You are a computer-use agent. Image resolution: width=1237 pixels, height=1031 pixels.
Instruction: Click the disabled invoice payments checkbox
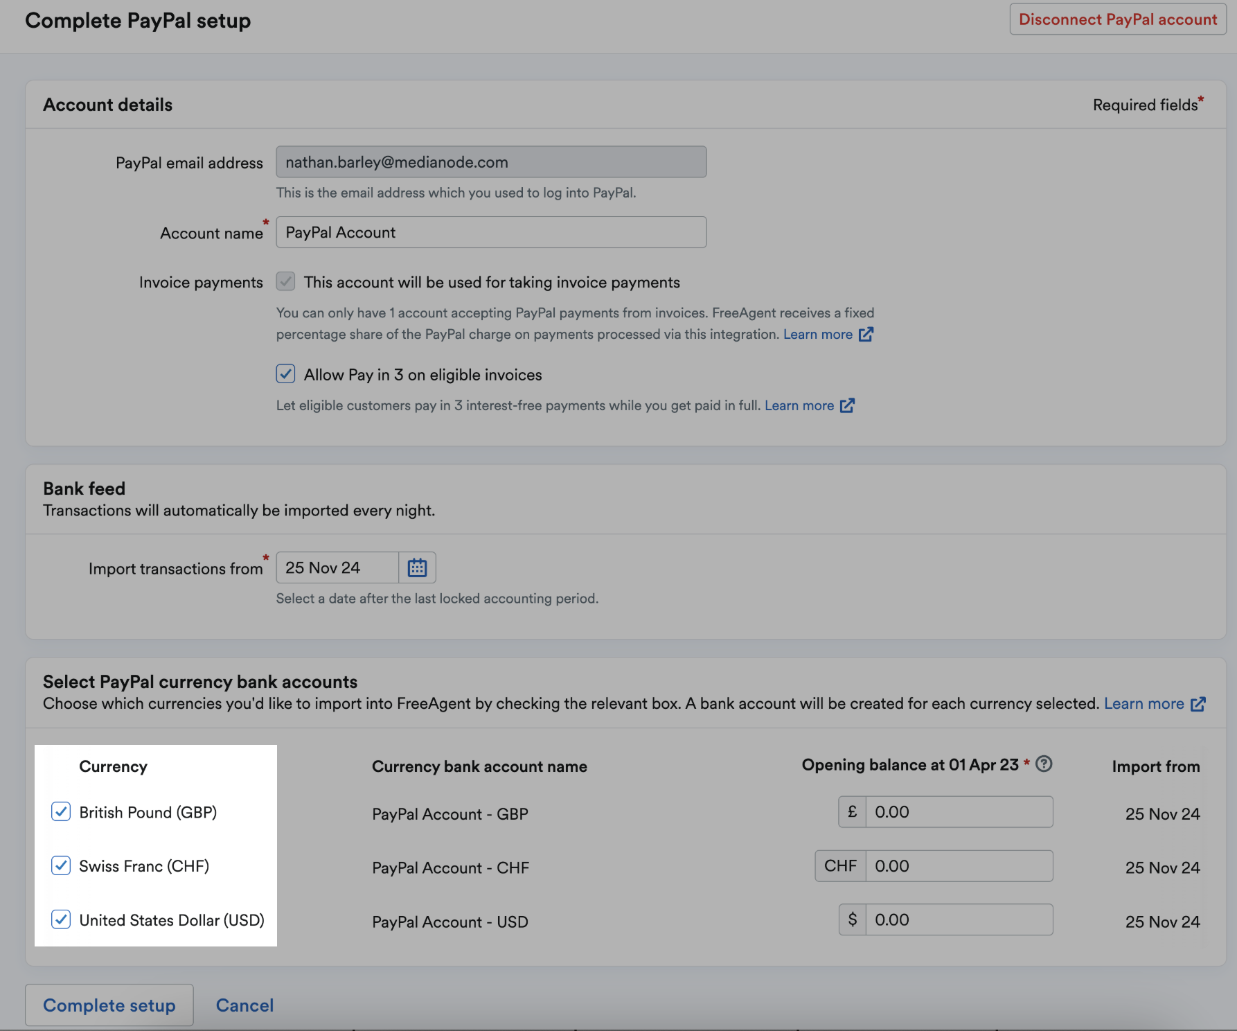[285, 282]
